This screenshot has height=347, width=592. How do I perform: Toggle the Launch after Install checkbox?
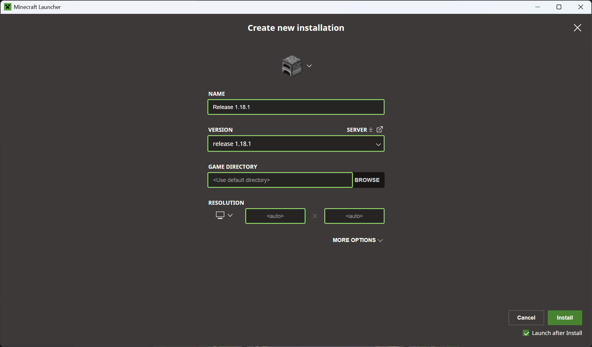(526, 333)
